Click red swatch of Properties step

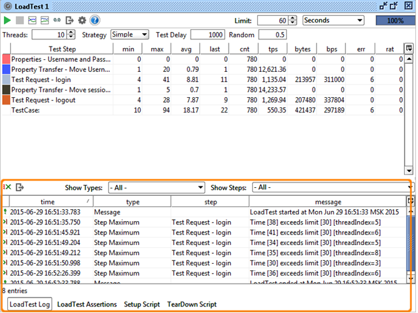pyautogui.click(x=6, y=59)
